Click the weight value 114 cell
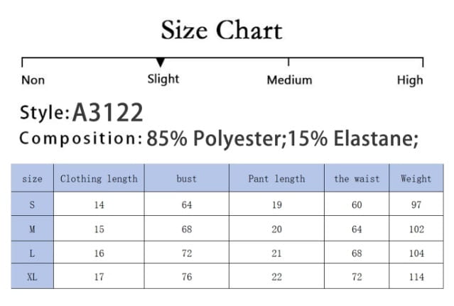Viewport: 454px width, 306px height. click(416, 277)
